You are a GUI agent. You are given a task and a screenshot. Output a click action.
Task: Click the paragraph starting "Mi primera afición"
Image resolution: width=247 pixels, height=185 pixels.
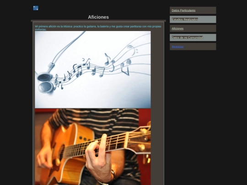[98, 28]
